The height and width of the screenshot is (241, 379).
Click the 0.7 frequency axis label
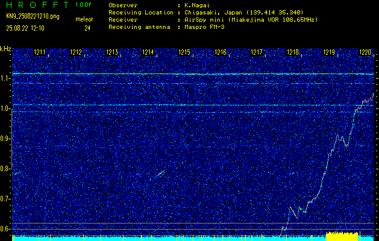coord(5,199)
